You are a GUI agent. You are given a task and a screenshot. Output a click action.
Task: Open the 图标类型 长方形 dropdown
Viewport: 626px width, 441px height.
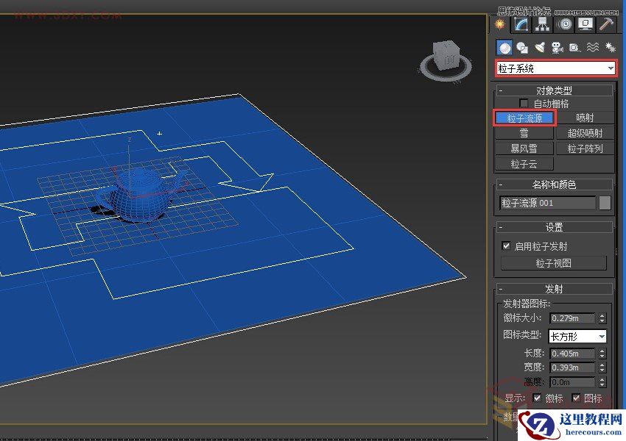578,335
